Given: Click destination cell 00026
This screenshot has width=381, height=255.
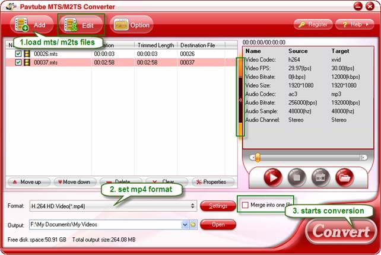Looking at the screenshot, I should pyautogui.click(x=188, y=54).
